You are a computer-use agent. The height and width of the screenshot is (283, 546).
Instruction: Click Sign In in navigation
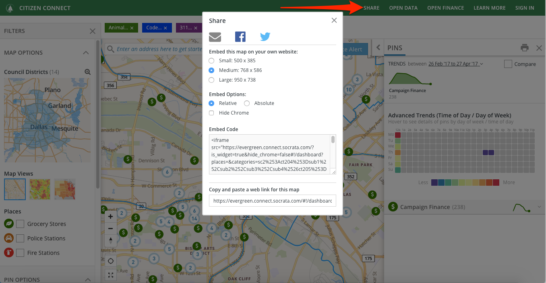coord(525,8)
